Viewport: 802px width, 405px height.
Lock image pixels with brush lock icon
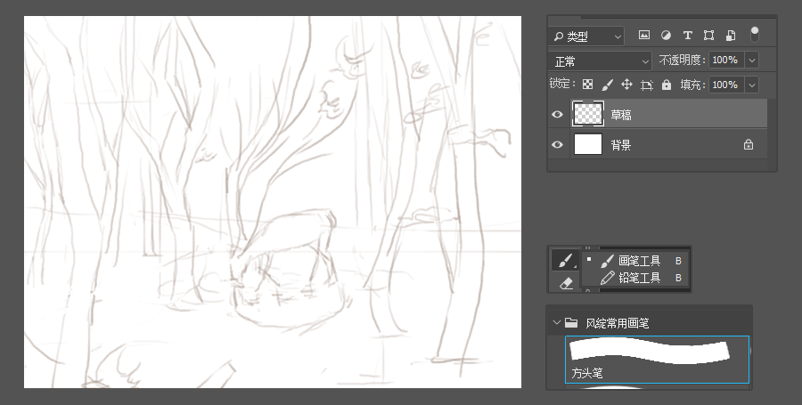pos(607,85)
